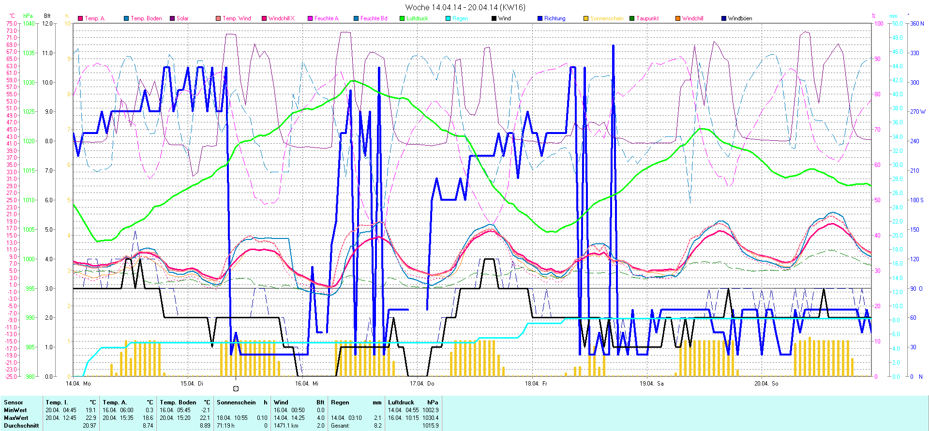Click the Windböen legend label
929x431 pixels.
[740, 18]
